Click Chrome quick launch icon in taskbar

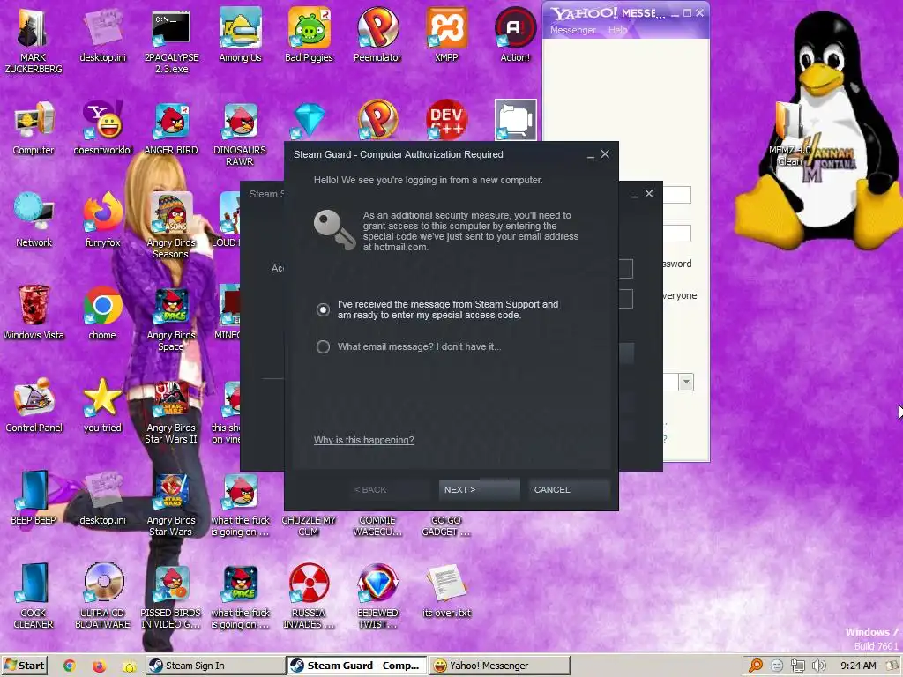(x=69, y=666)
